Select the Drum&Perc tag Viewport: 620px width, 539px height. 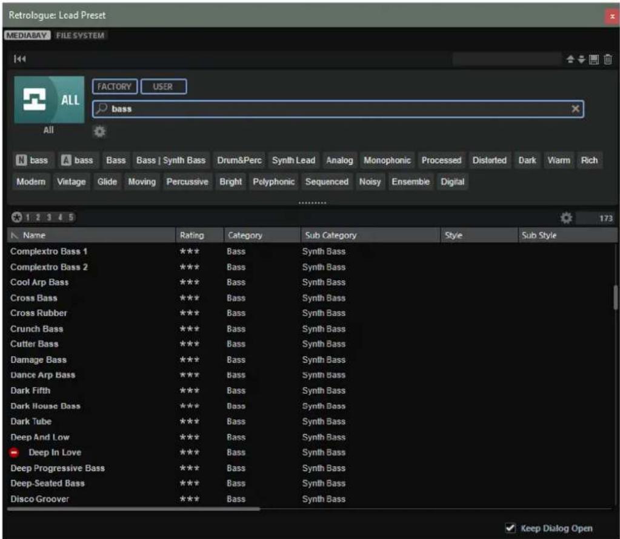[239, 160]
